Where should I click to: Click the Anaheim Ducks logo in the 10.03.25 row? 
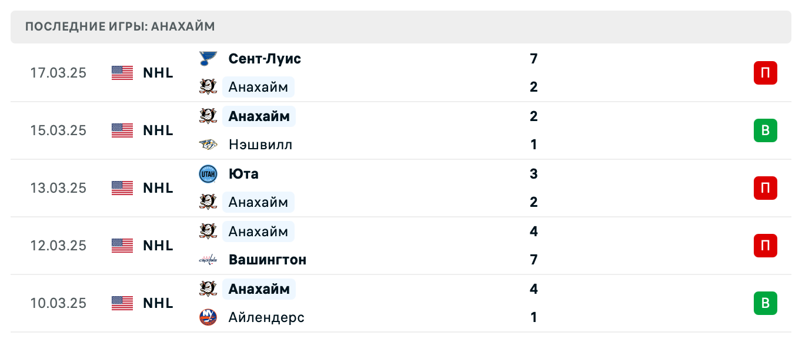tap(208, 289)
